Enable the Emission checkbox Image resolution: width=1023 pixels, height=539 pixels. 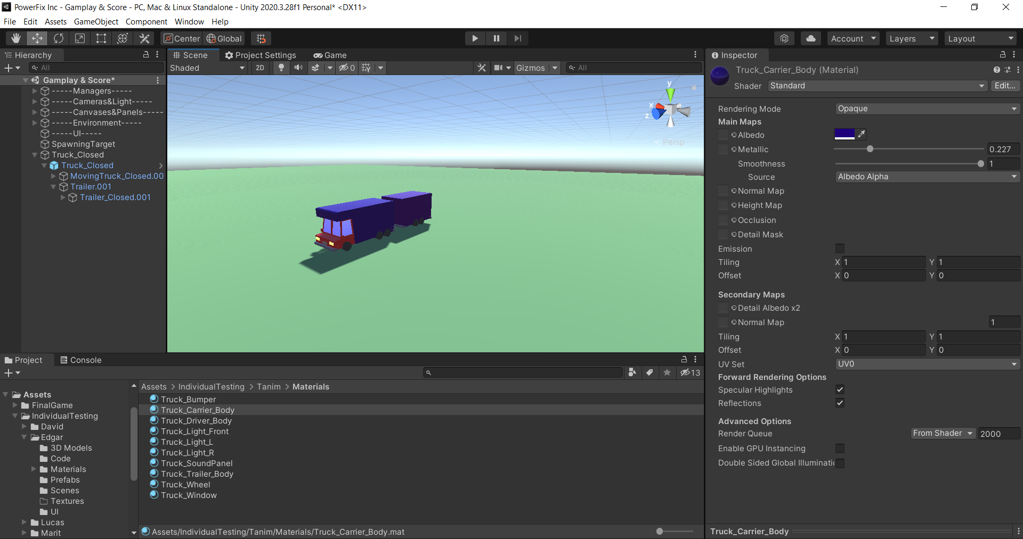[840, 248]
